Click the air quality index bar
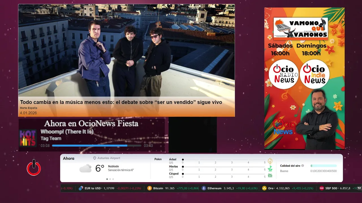The height and width of the screenshot is (203, 362). pos(324,166)
